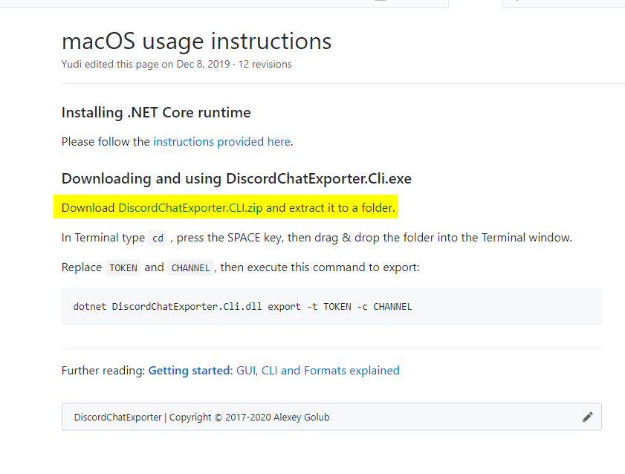This screenshot has height=474, width=625.
Task: Click the inline 'CHANNEL' code snippet
Action: coord(190,267)
